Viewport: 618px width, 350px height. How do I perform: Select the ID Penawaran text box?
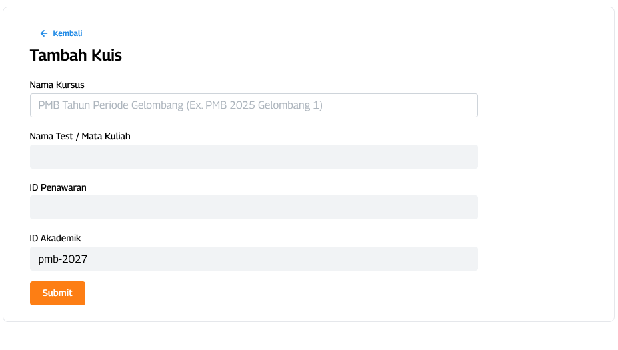[253, 207]
